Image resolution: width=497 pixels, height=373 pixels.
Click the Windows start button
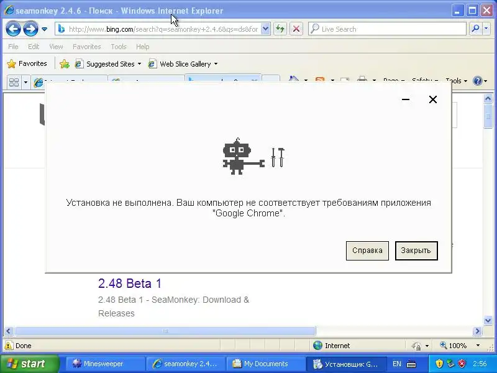point(29,364)
